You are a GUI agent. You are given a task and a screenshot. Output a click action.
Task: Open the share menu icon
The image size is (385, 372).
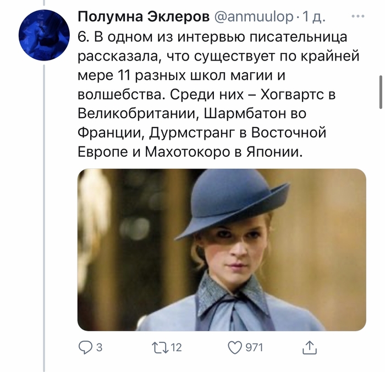click(x=310, y=347)
